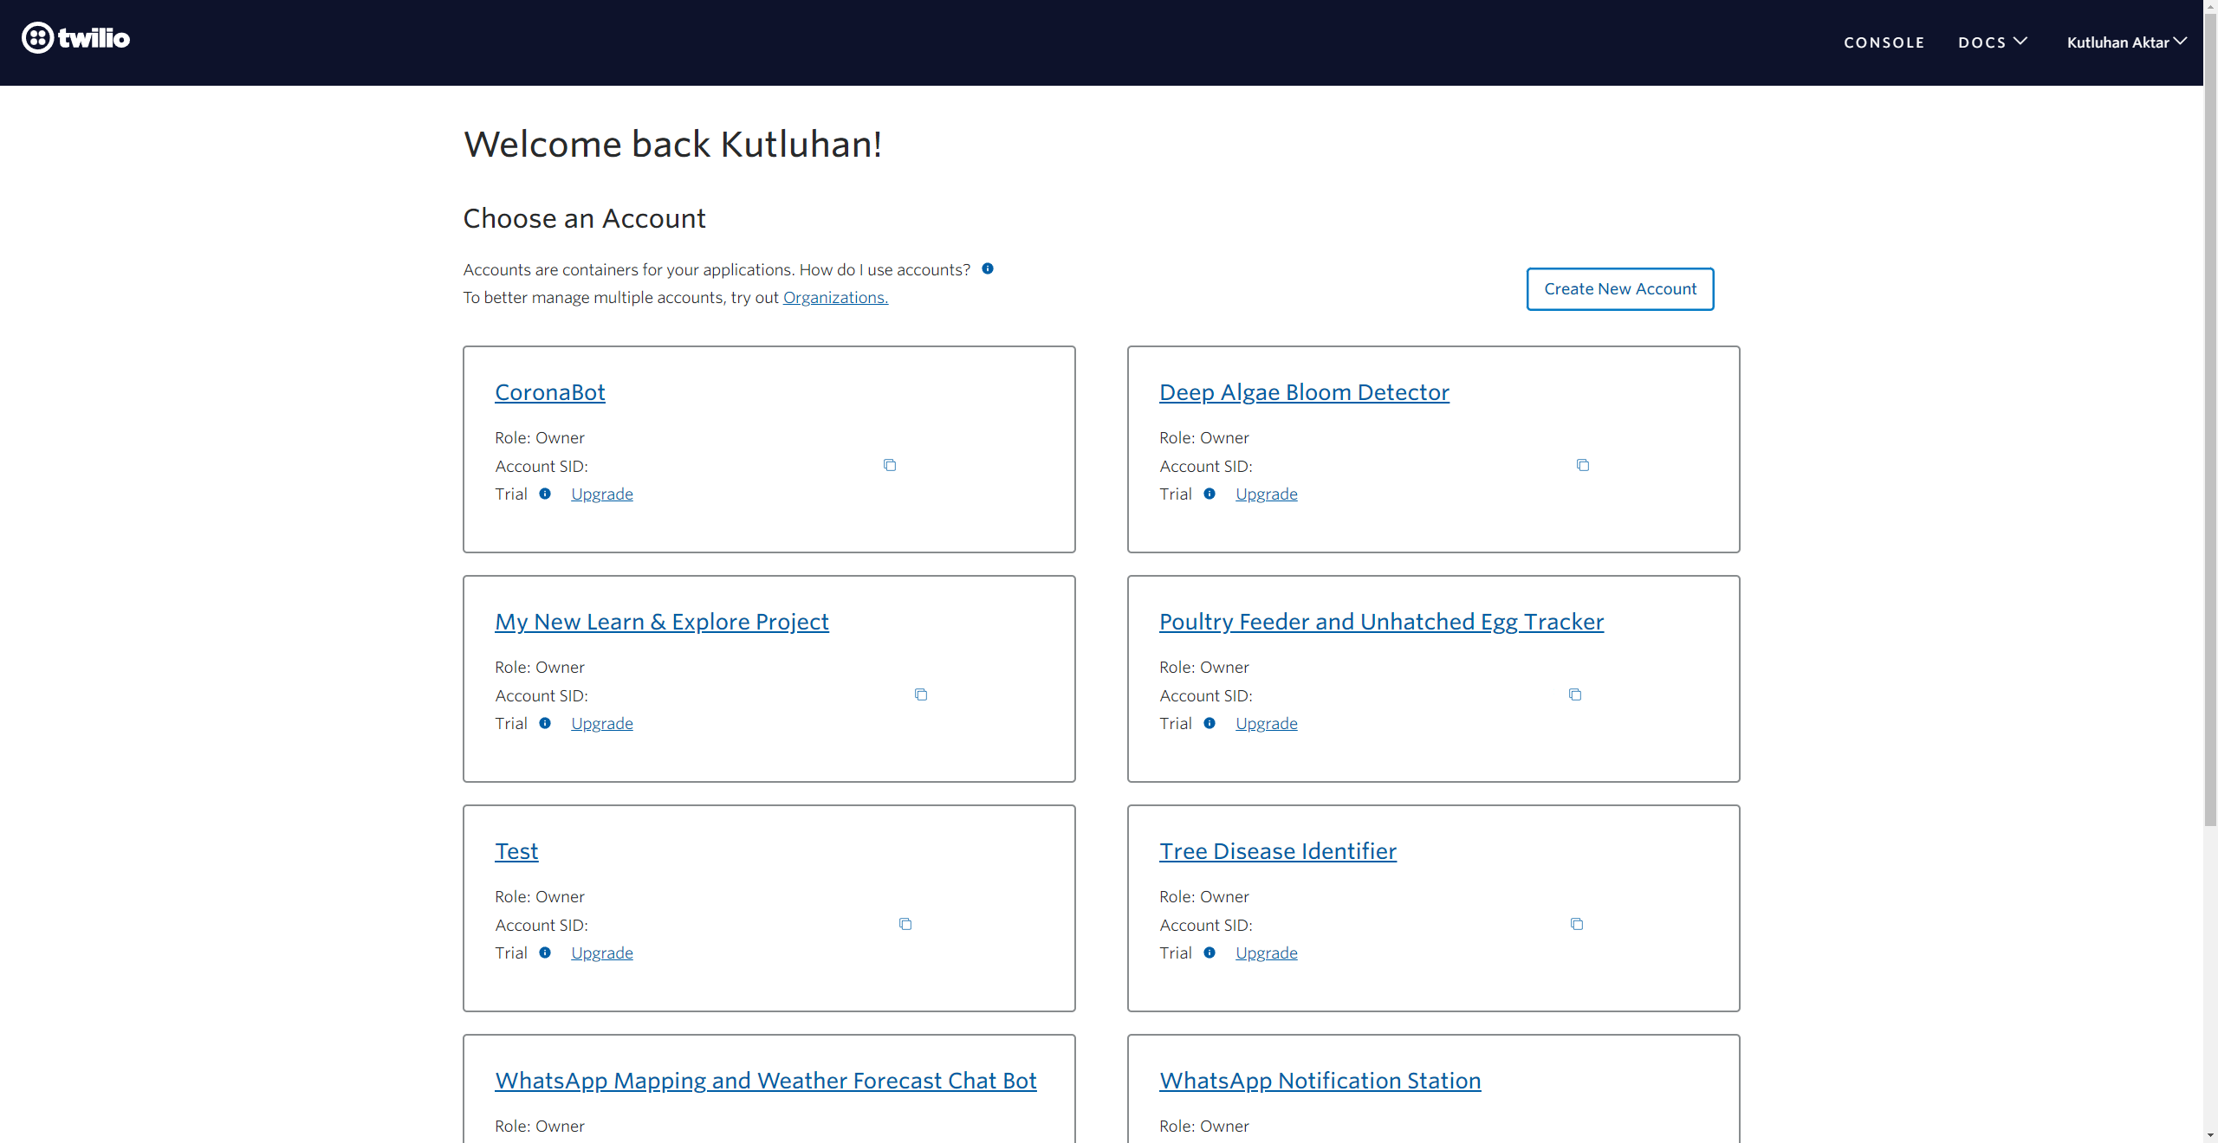Open the CONSOLE menu item
Screen dimensions: 2218x1143
click(1884, 42)
